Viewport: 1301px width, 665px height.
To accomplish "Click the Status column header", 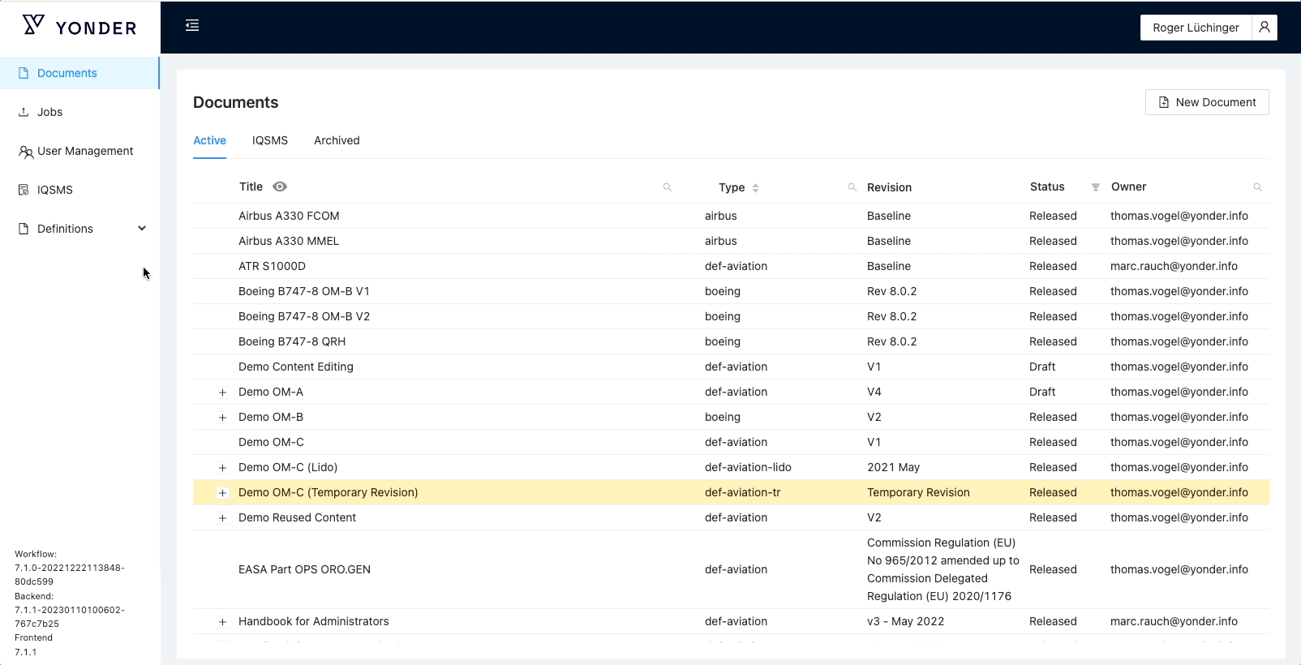I will (x=1047, y=187).
